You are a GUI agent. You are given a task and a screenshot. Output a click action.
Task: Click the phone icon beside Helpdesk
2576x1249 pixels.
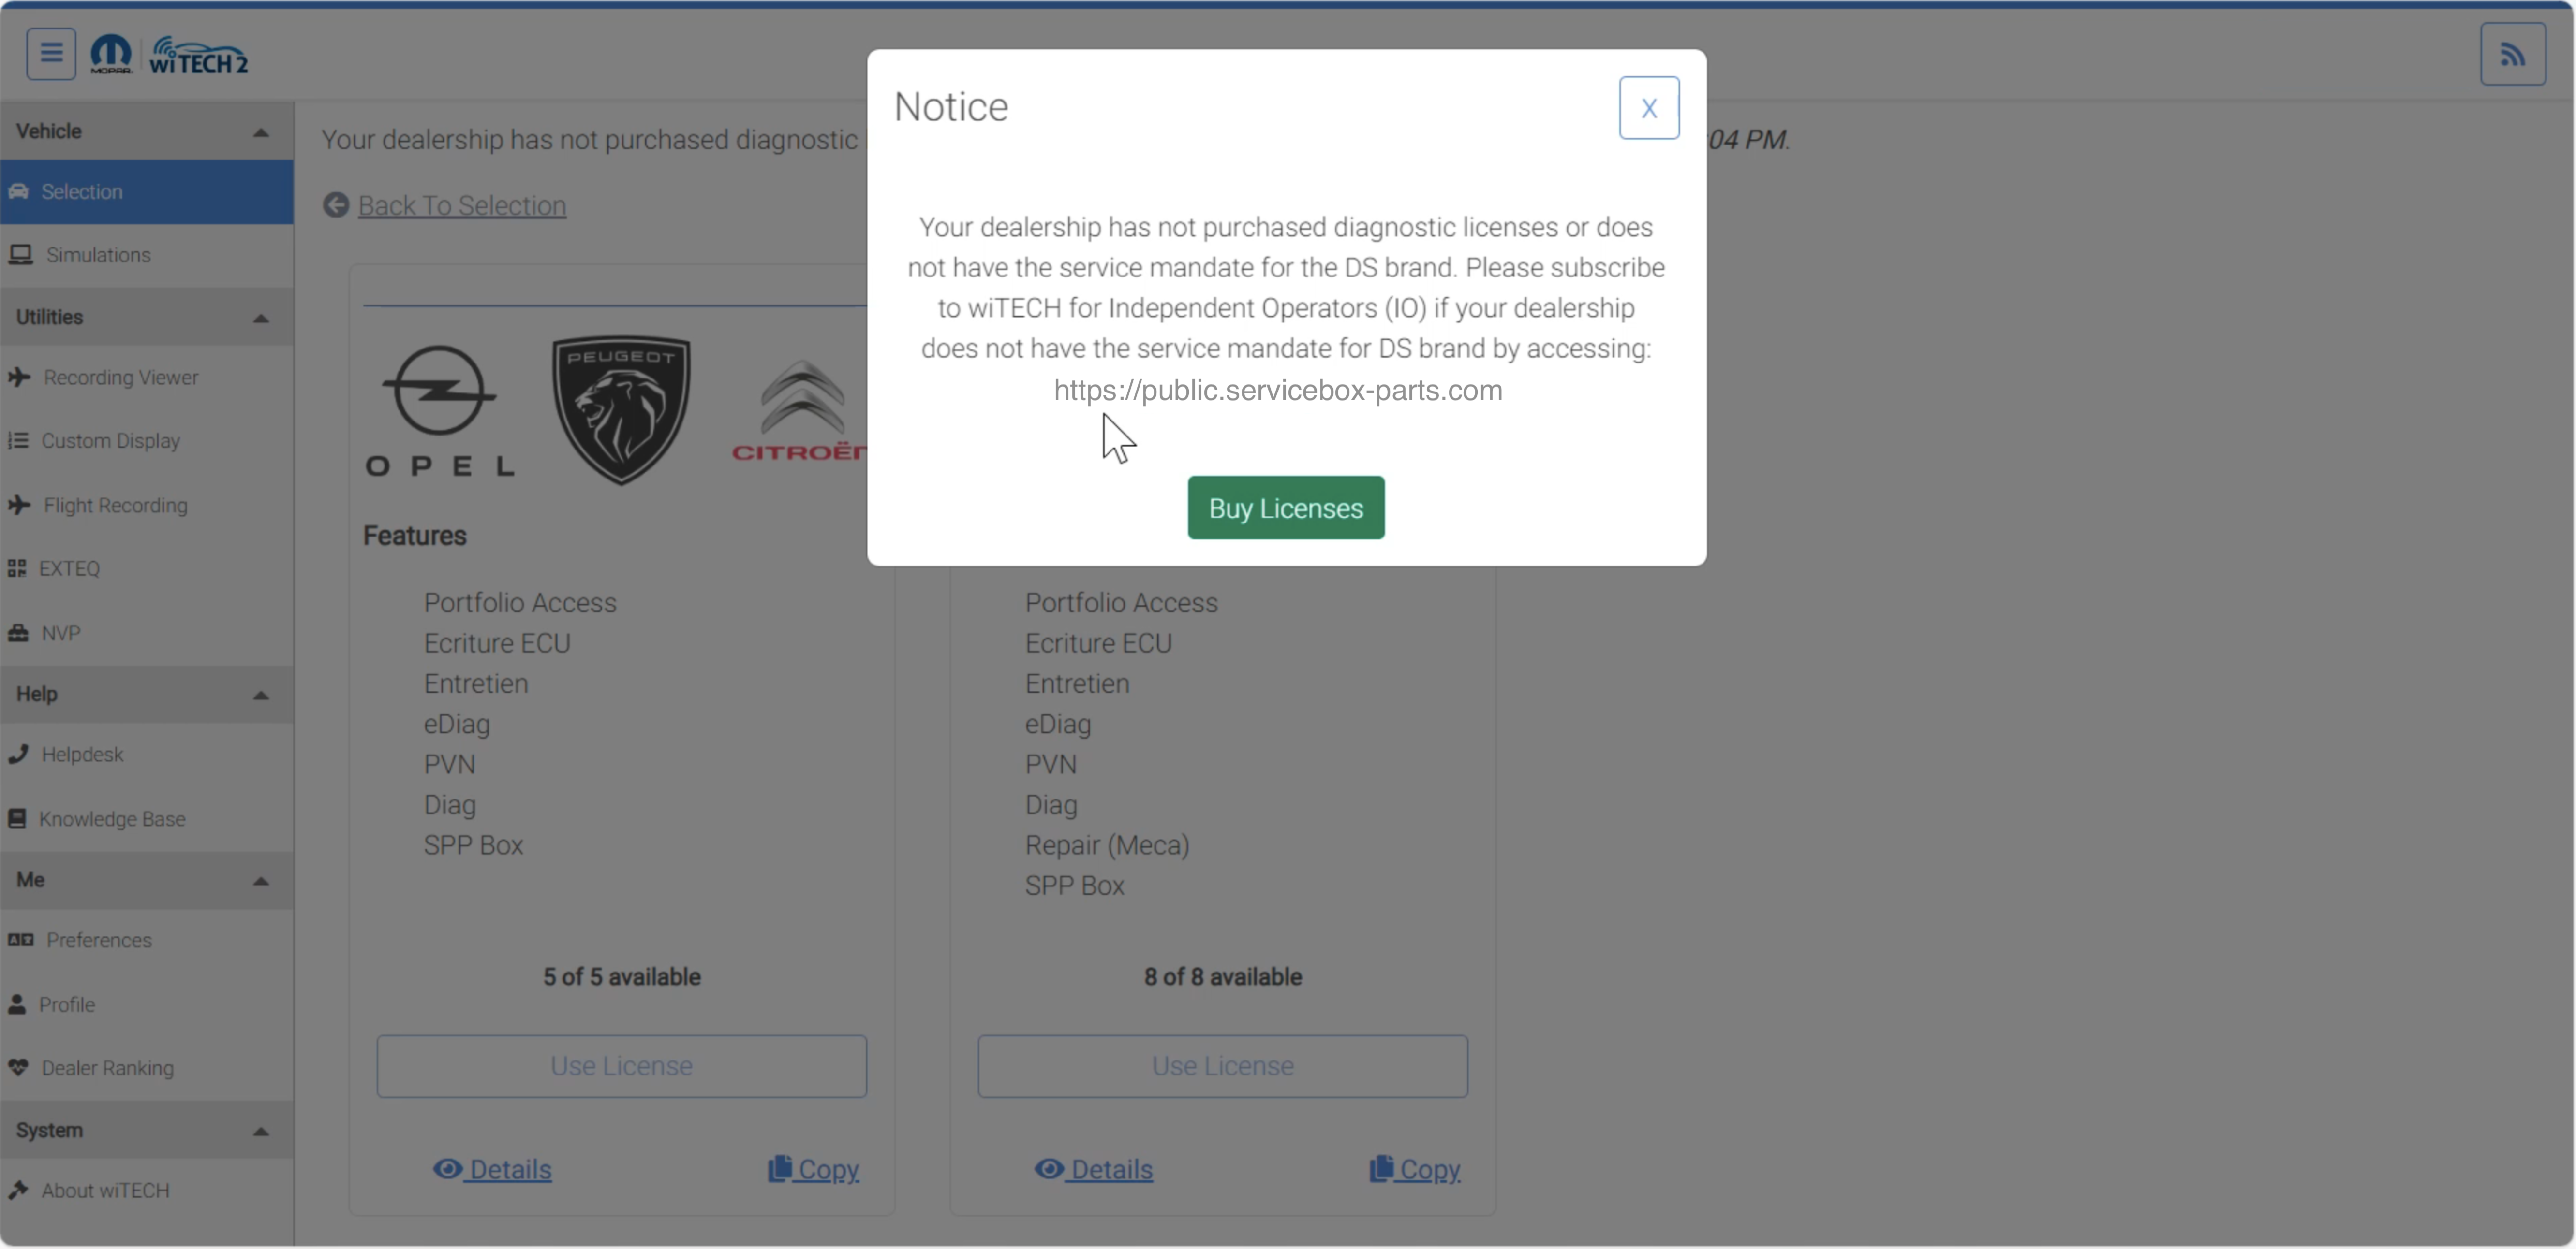click(x=18, y=755)
